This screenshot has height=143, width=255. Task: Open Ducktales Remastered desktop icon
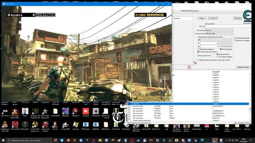point(177,128)
